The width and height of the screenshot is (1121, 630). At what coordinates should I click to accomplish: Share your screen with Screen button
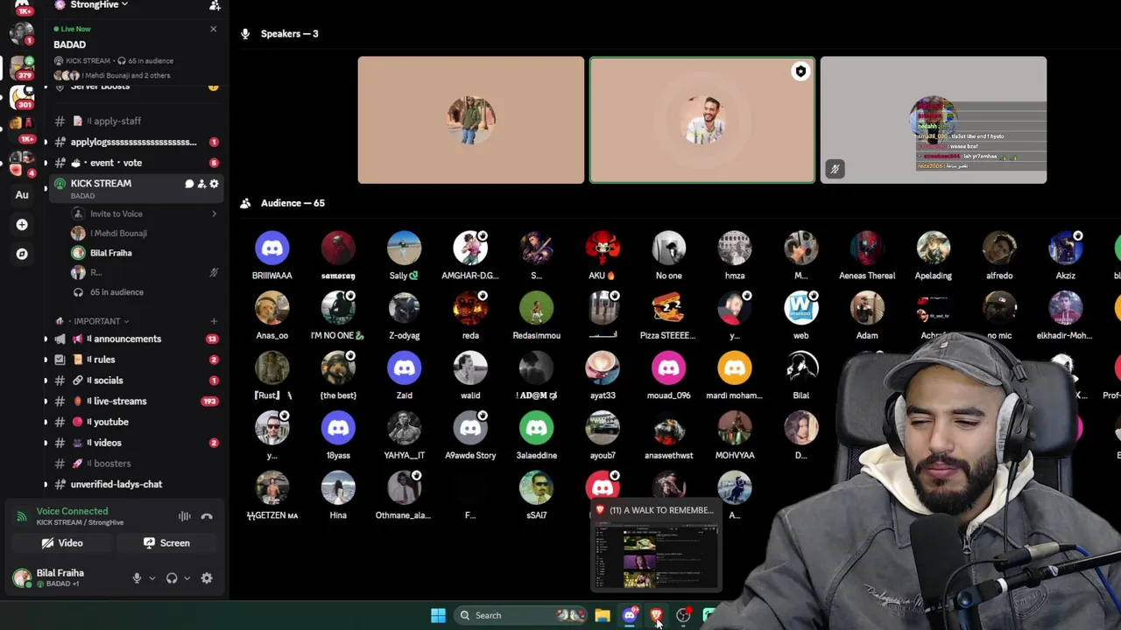[166, 543]
